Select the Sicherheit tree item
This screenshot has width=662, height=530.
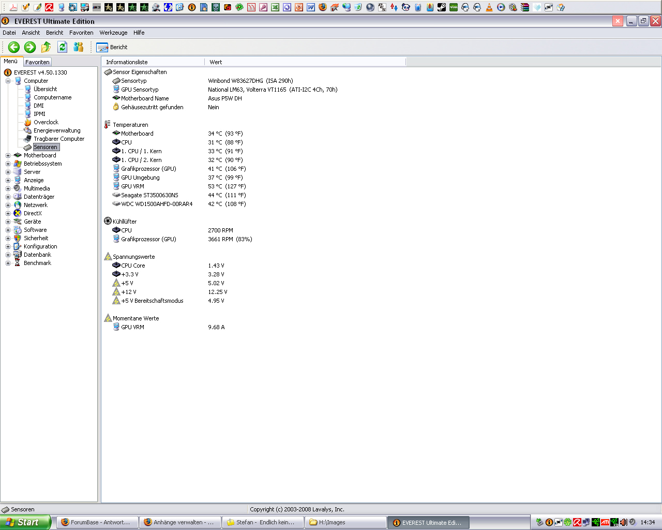pos(36,238)
